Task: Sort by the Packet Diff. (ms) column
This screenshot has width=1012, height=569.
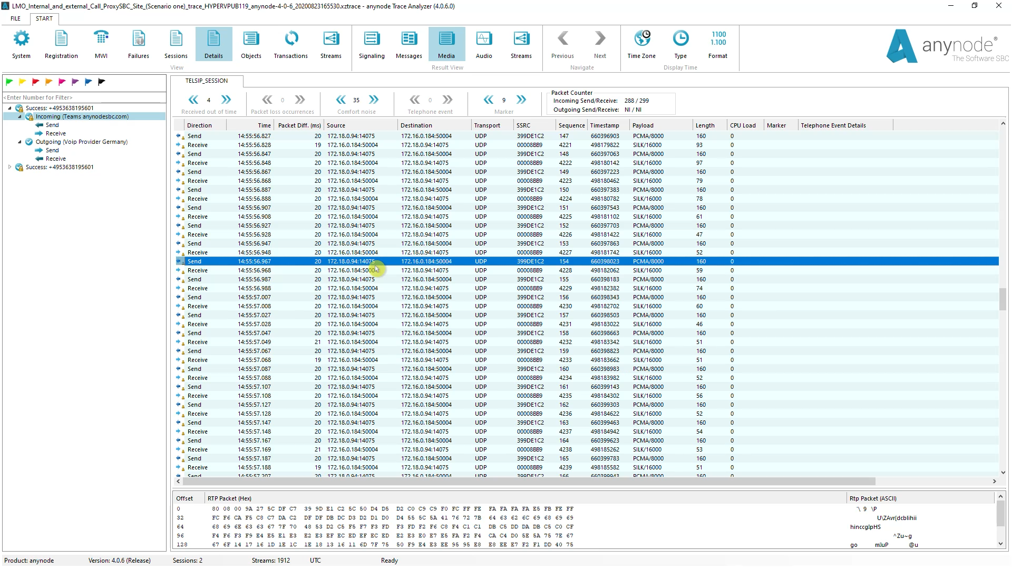Action: point(299,125)
